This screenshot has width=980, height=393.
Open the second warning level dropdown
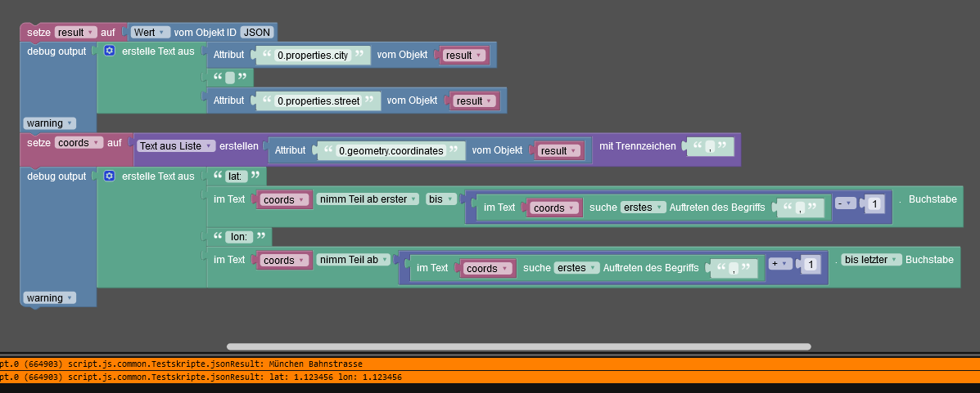point(49,298)
